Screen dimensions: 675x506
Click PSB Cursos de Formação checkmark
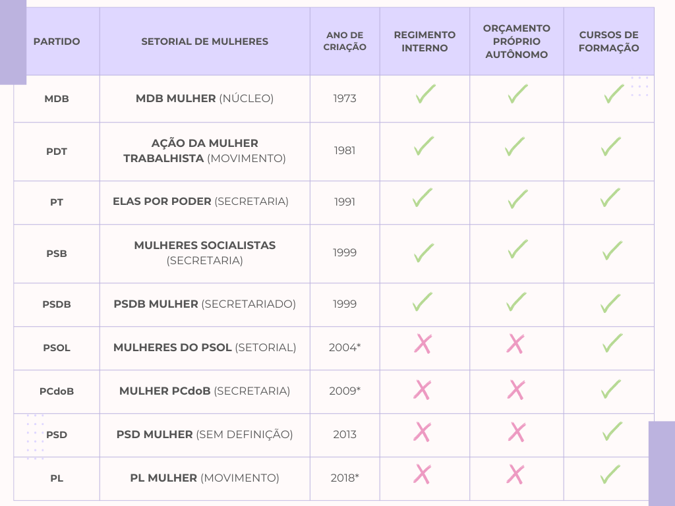(611, 250)
